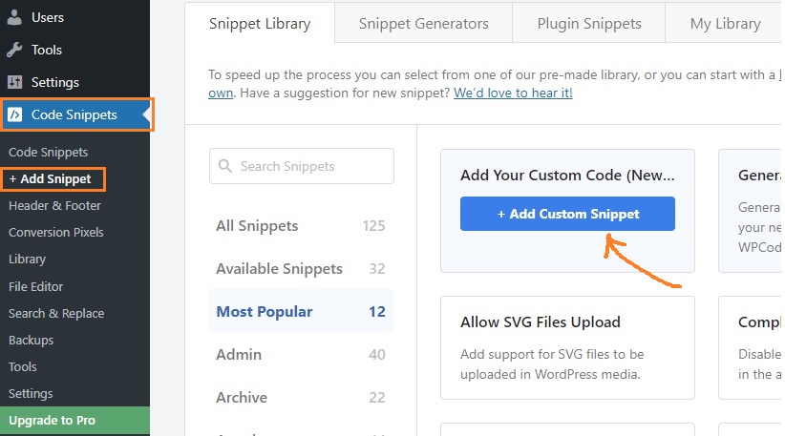Click the Users person icon in the sidebar
This screenshot has height=436, width=785.
tap(14, 17)
